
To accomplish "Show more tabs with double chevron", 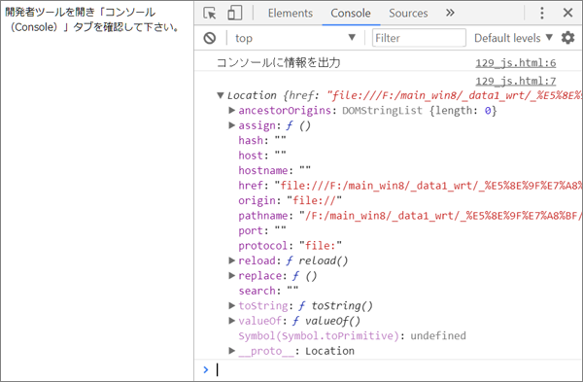I will coord(450,13).
